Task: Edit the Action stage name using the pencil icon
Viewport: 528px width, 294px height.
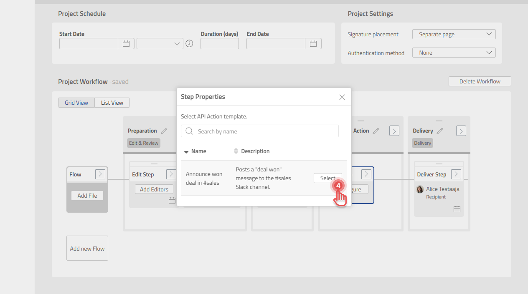Action: pos(376,131)
